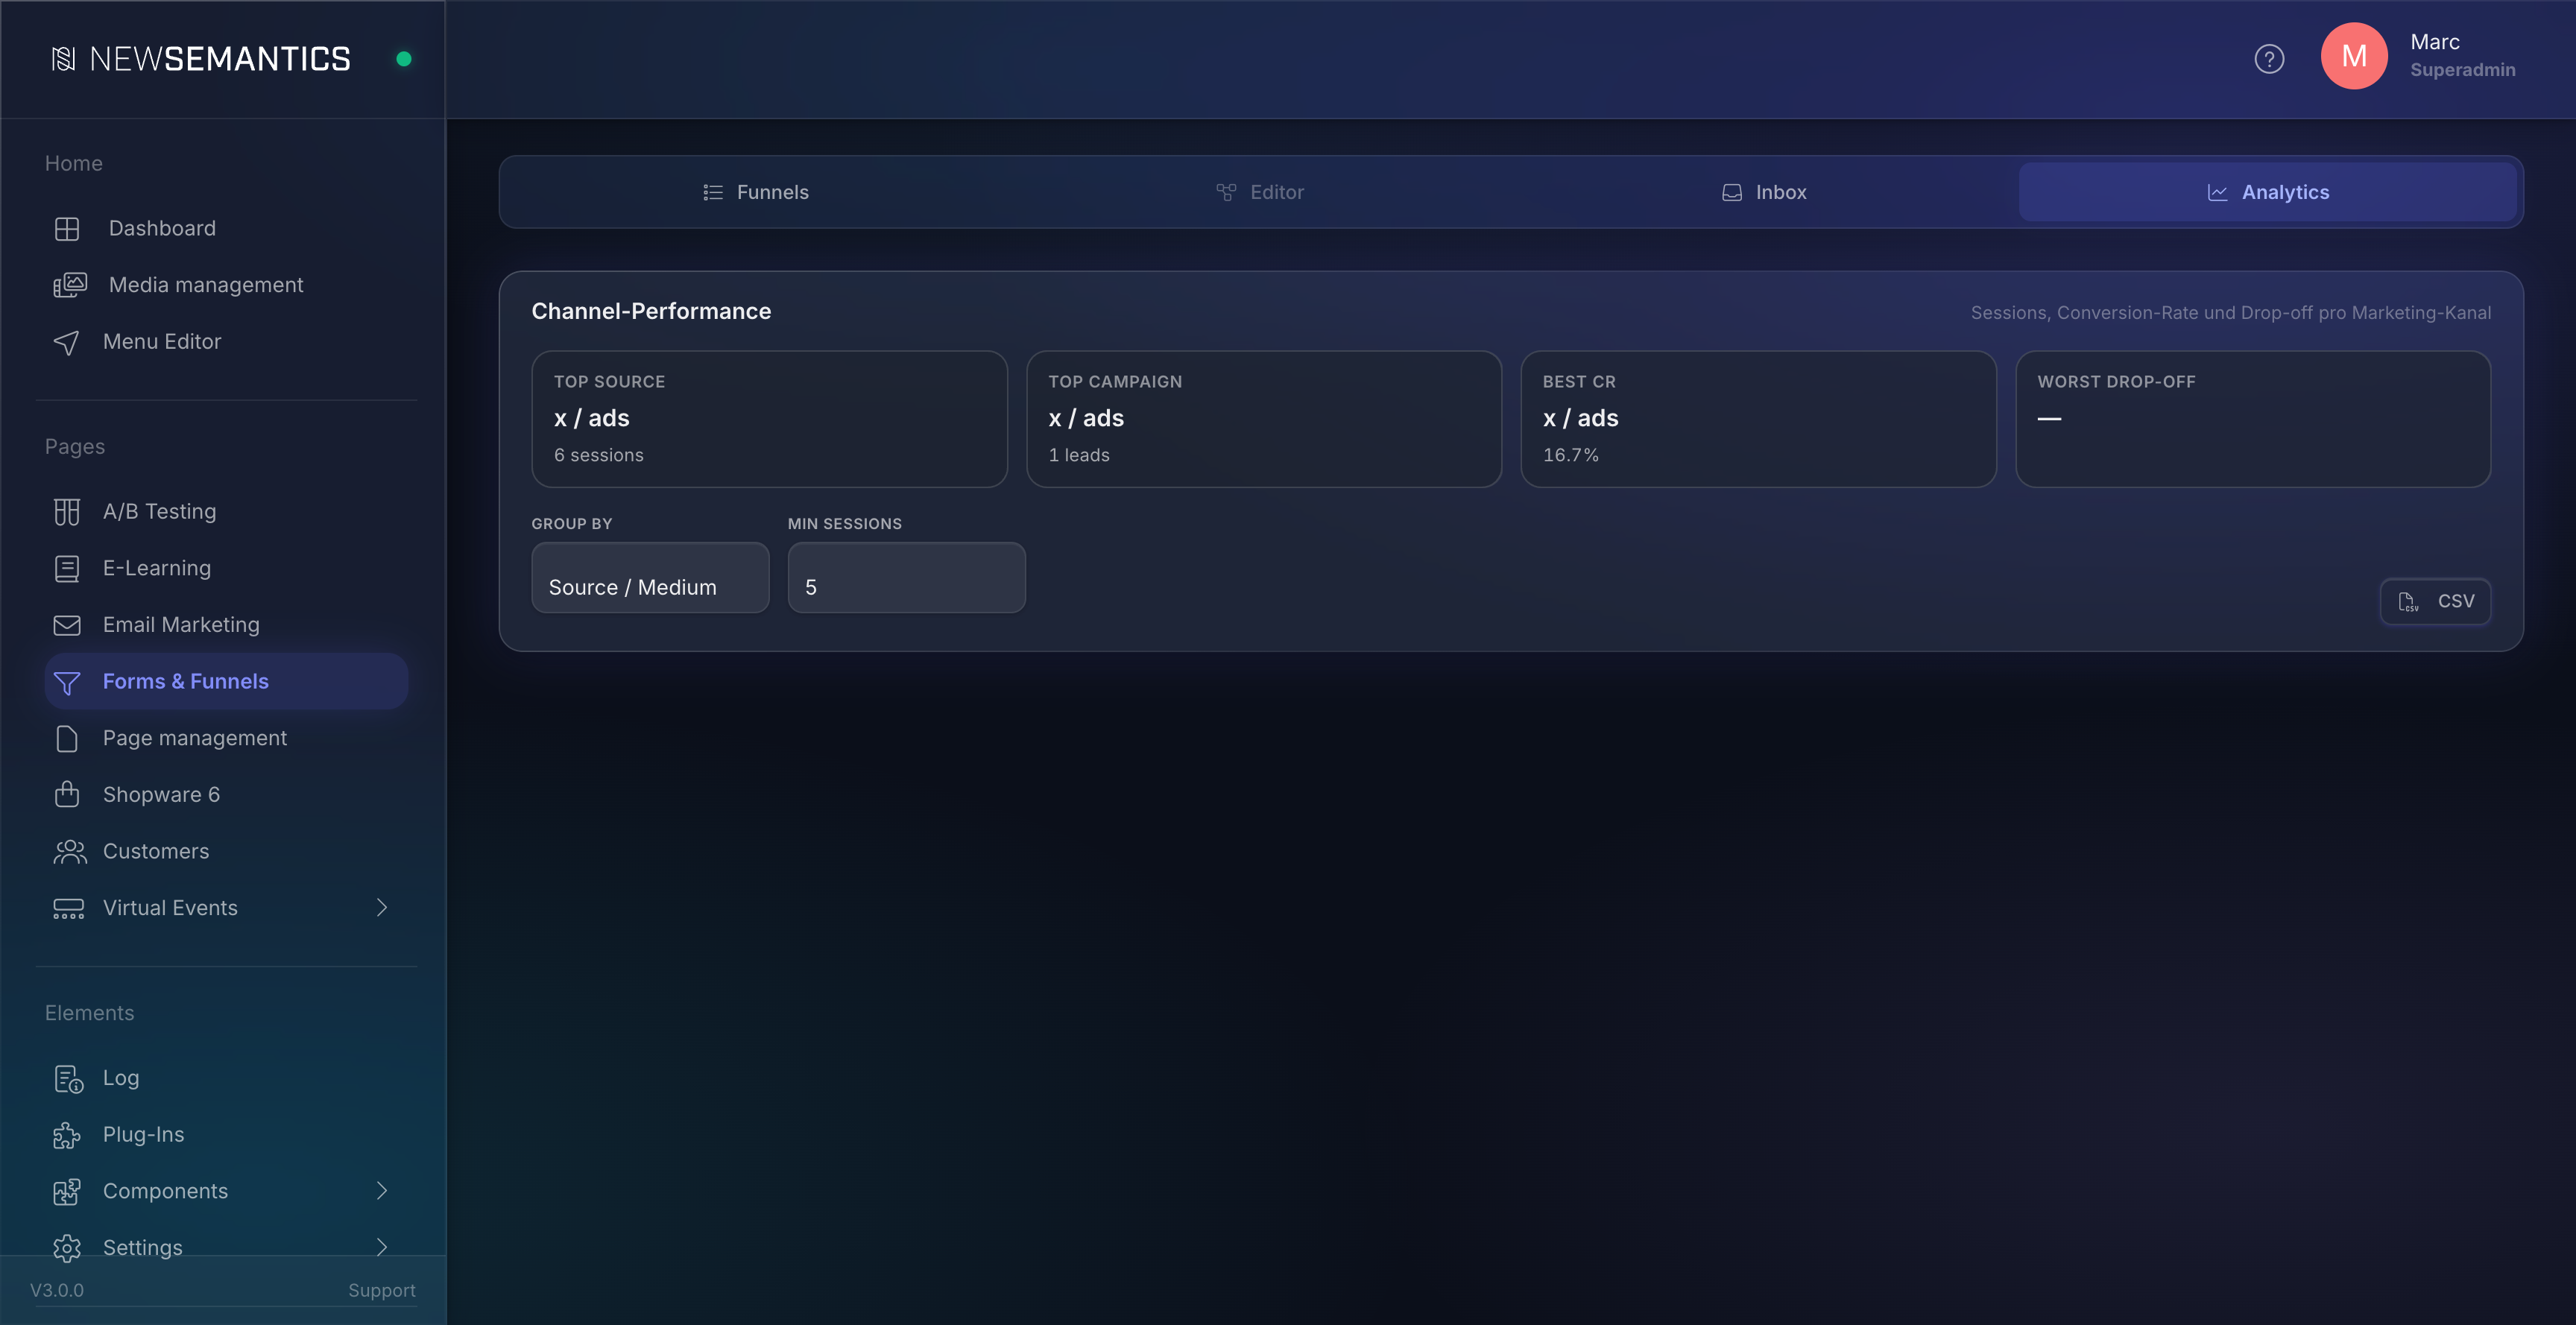Click the Funnels tab list icon
The image size is (2576, 1325).
tap(713, 192)
